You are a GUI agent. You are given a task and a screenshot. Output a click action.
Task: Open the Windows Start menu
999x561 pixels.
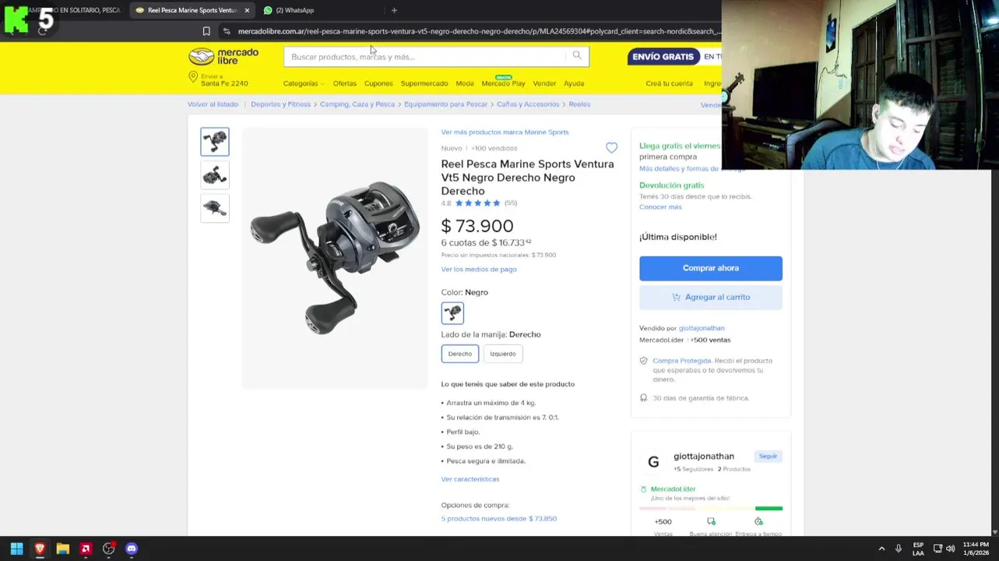point(16,549)
